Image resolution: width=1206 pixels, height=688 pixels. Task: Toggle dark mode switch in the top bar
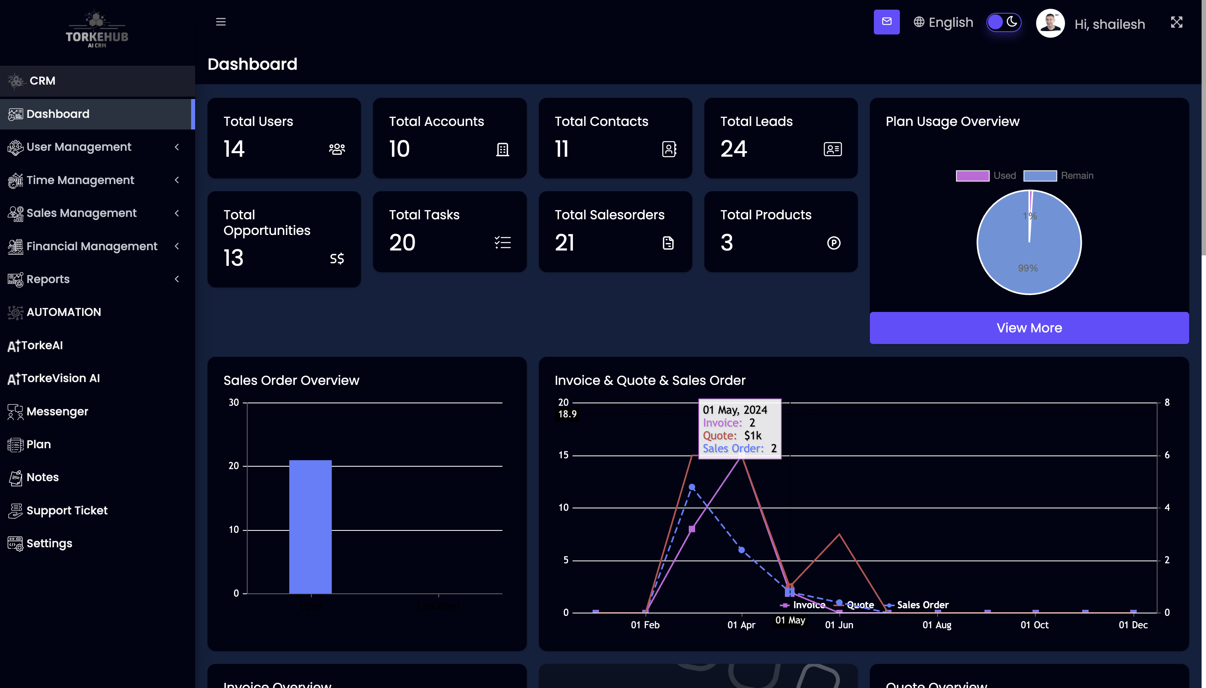coord(1004,22)
